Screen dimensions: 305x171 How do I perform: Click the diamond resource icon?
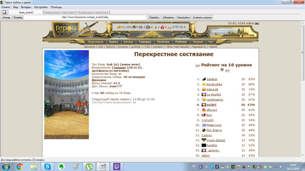click(177, 27)
